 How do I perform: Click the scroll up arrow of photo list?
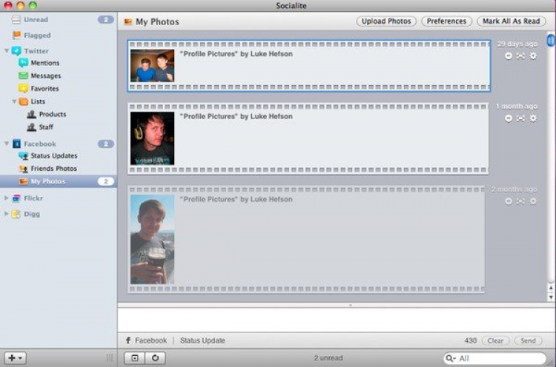[551, 288]
